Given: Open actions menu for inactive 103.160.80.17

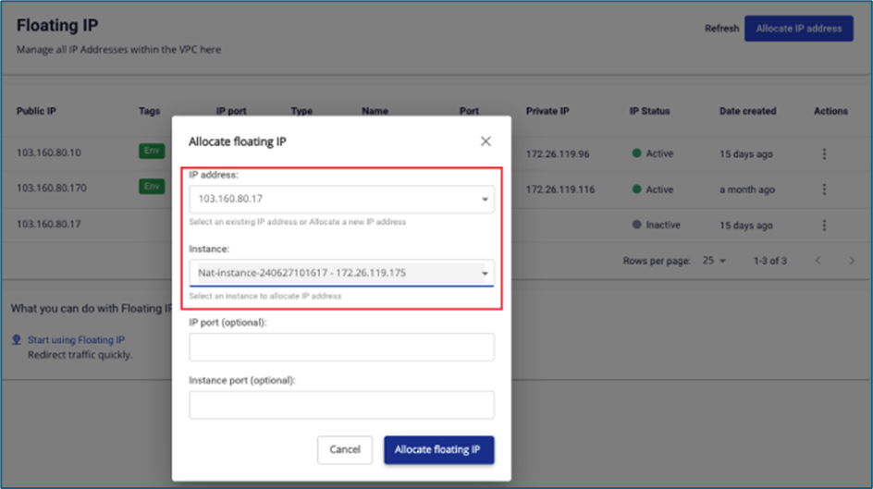Looking at the screenshot, I should tap(824, 225).
